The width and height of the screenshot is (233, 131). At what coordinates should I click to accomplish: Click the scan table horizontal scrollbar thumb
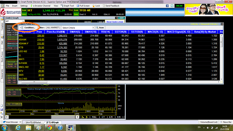click(34, 82)
